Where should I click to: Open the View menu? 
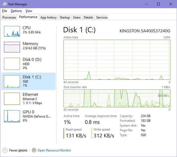(x=29, y=11)
